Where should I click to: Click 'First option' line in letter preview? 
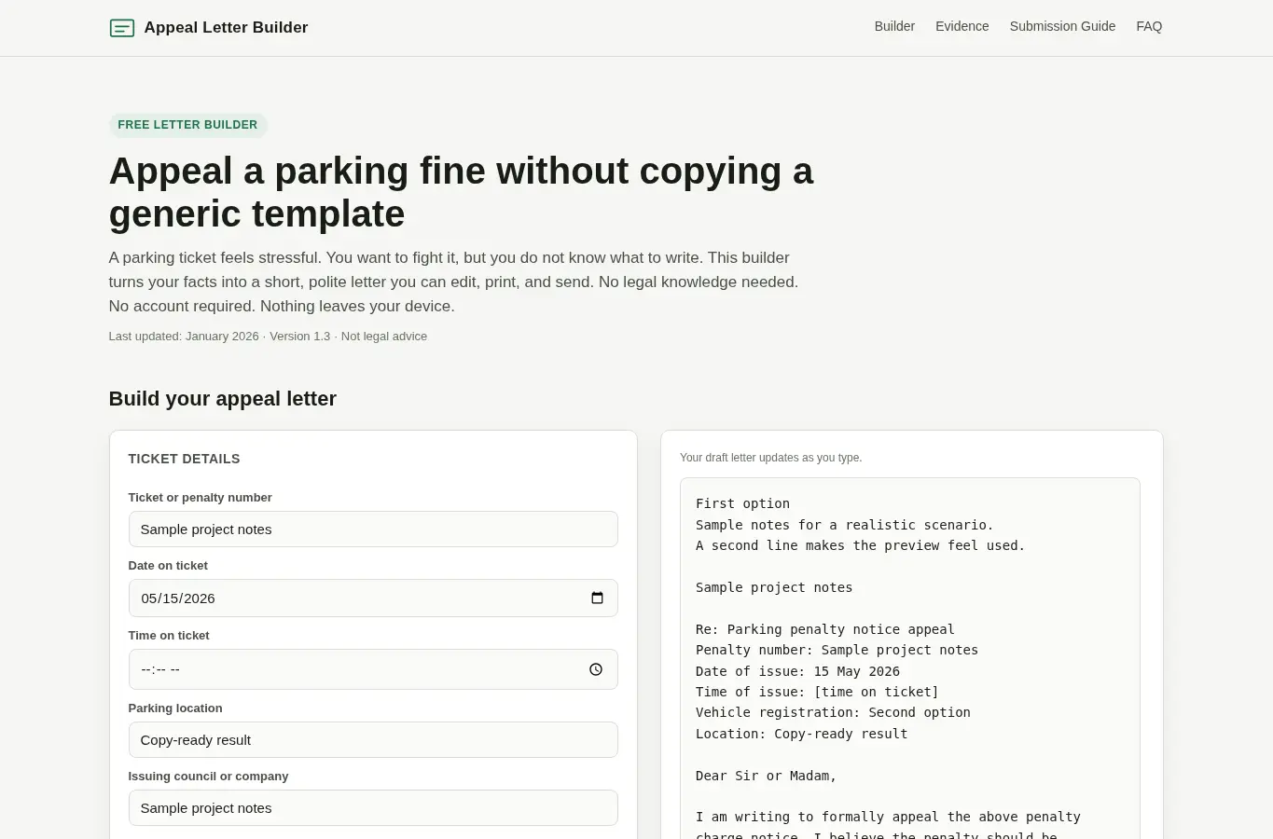pyautogui.click(x=742, y=503)
